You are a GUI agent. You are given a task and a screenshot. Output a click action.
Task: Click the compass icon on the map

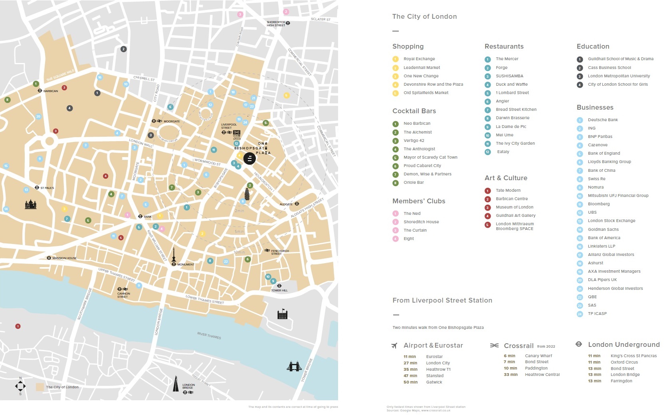20,386
